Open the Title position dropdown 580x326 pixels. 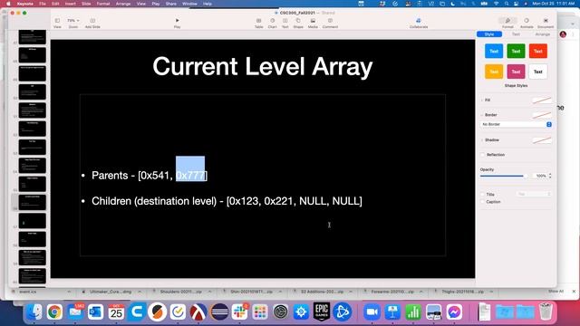pos(534,194)
